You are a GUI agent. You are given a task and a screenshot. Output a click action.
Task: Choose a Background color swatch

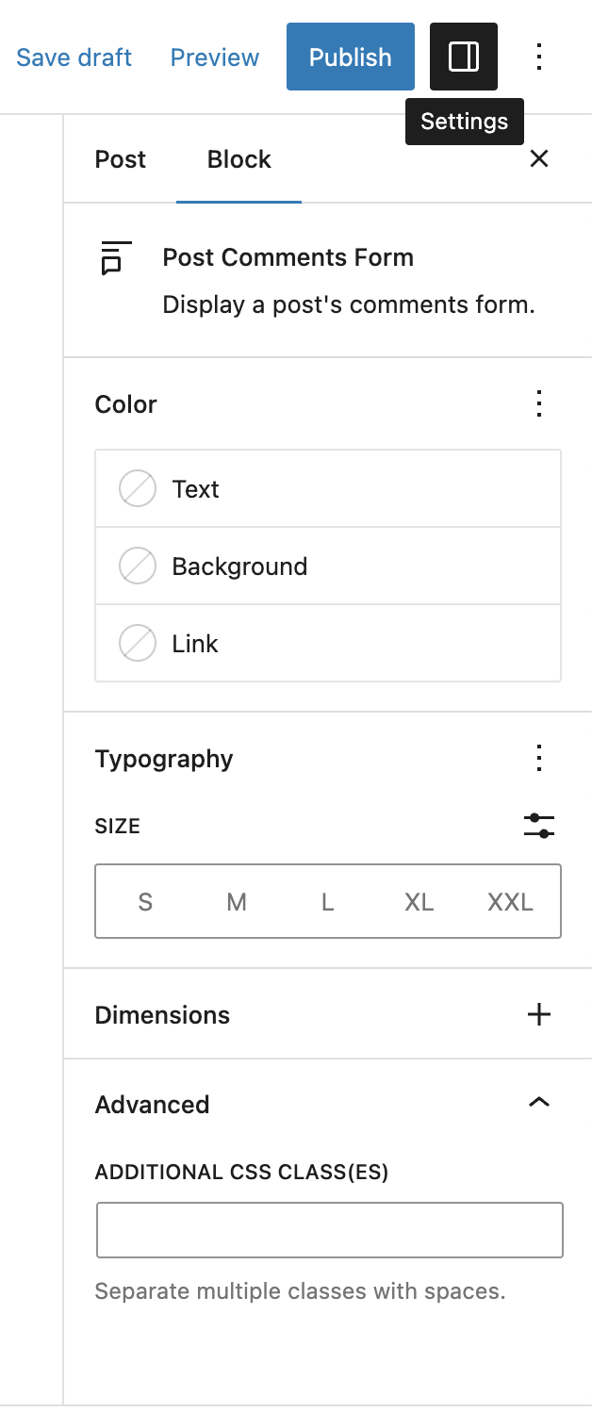[x=137, y=566]
